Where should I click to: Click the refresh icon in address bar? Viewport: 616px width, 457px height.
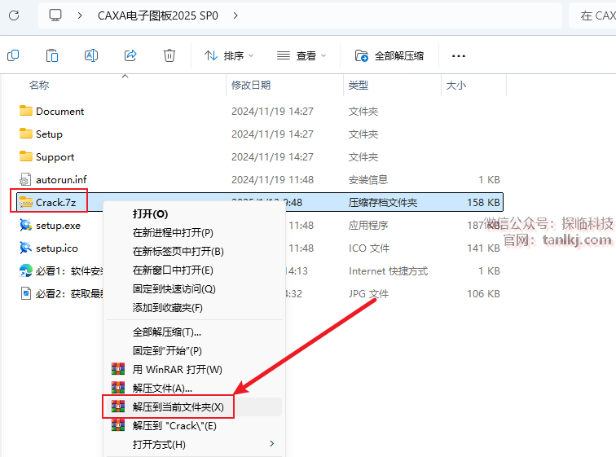pos(14,15)
